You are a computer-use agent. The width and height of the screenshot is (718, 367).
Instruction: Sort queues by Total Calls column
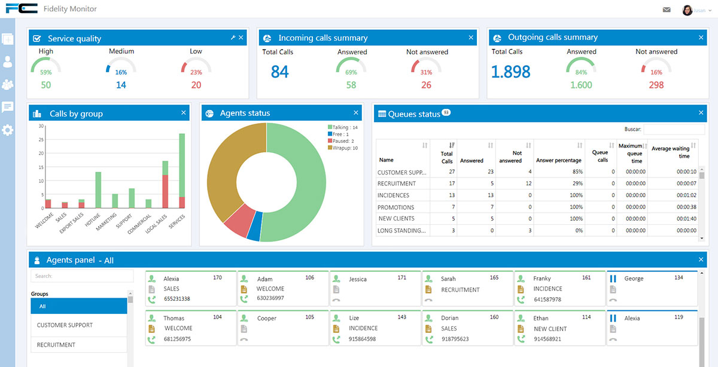451,145
